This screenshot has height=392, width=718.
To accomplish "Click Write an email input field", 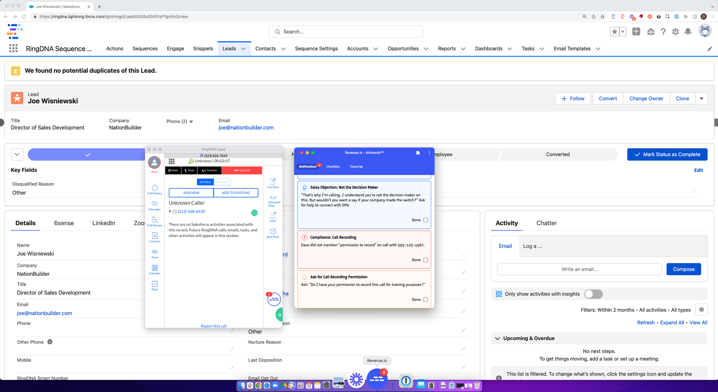I will (x=579, y=269).
